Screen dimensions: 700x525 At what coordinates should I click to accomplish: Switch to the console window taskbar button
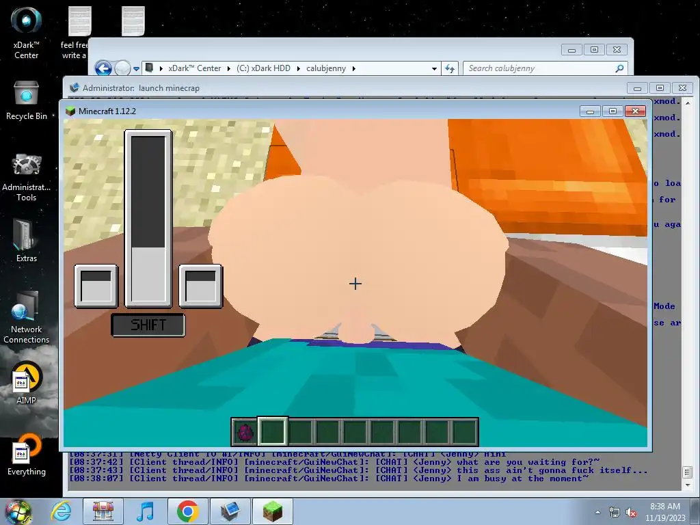(230, 511)
